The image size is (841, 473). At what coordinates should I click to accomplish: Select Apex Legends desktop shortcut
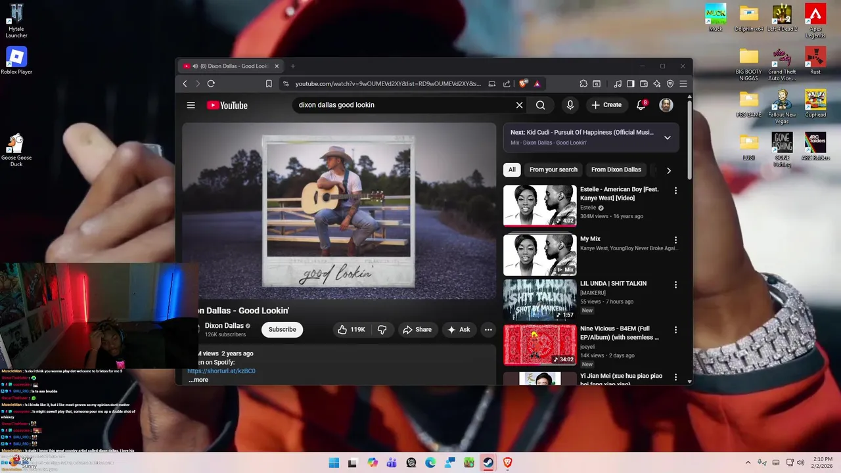click(x=815, y=21)
